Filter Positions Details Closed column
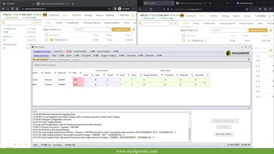274x154 pixels. point(117,75)
